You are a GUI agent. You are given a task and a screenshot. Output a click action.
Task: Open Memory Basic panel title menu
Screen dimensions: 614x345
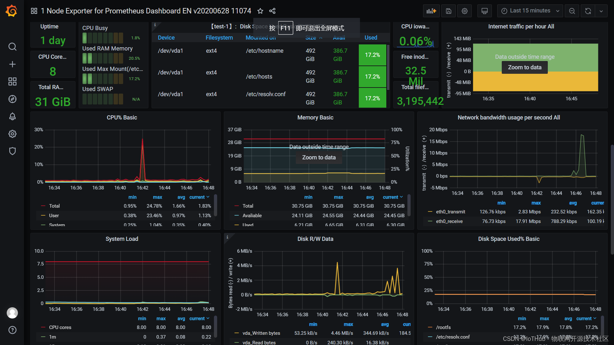coord(315,118)
